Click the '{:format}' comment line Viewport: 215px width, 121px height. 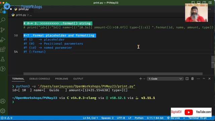35,52
